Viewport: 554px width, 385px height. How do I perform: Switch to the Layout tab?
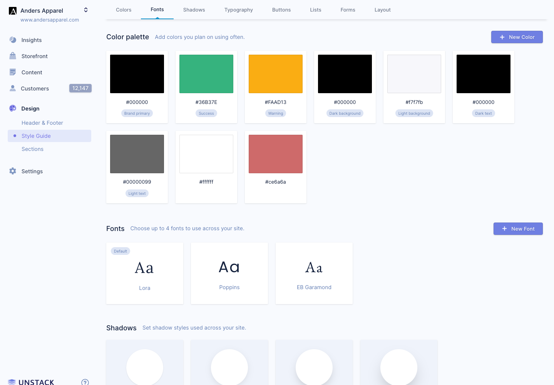point(382,10)
